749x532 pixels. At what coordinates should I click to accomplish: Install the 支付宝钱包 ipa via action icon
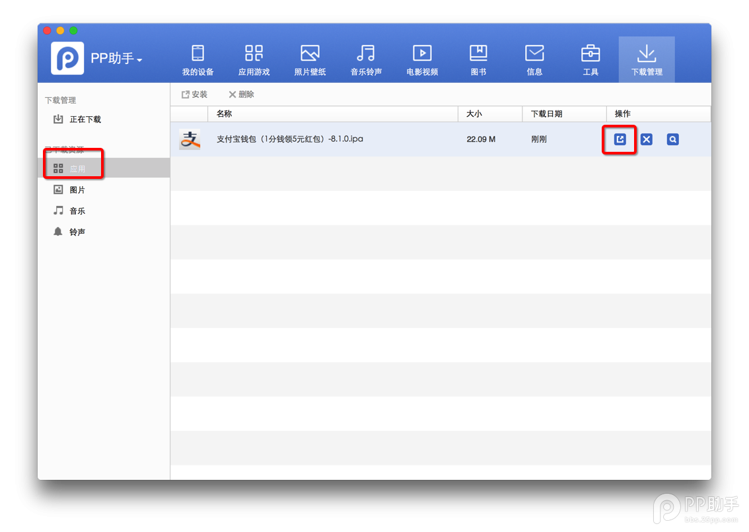[620, 139]
